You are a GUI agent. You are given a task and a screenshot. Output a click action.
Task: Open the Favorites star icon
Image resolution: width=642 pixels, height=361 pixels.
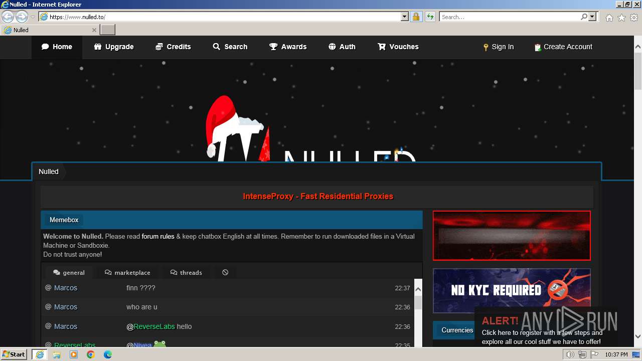coord(621,18)
